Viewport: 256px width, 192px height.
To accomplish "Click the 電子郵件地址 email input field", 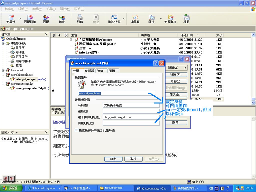I will tap(131, 117).
